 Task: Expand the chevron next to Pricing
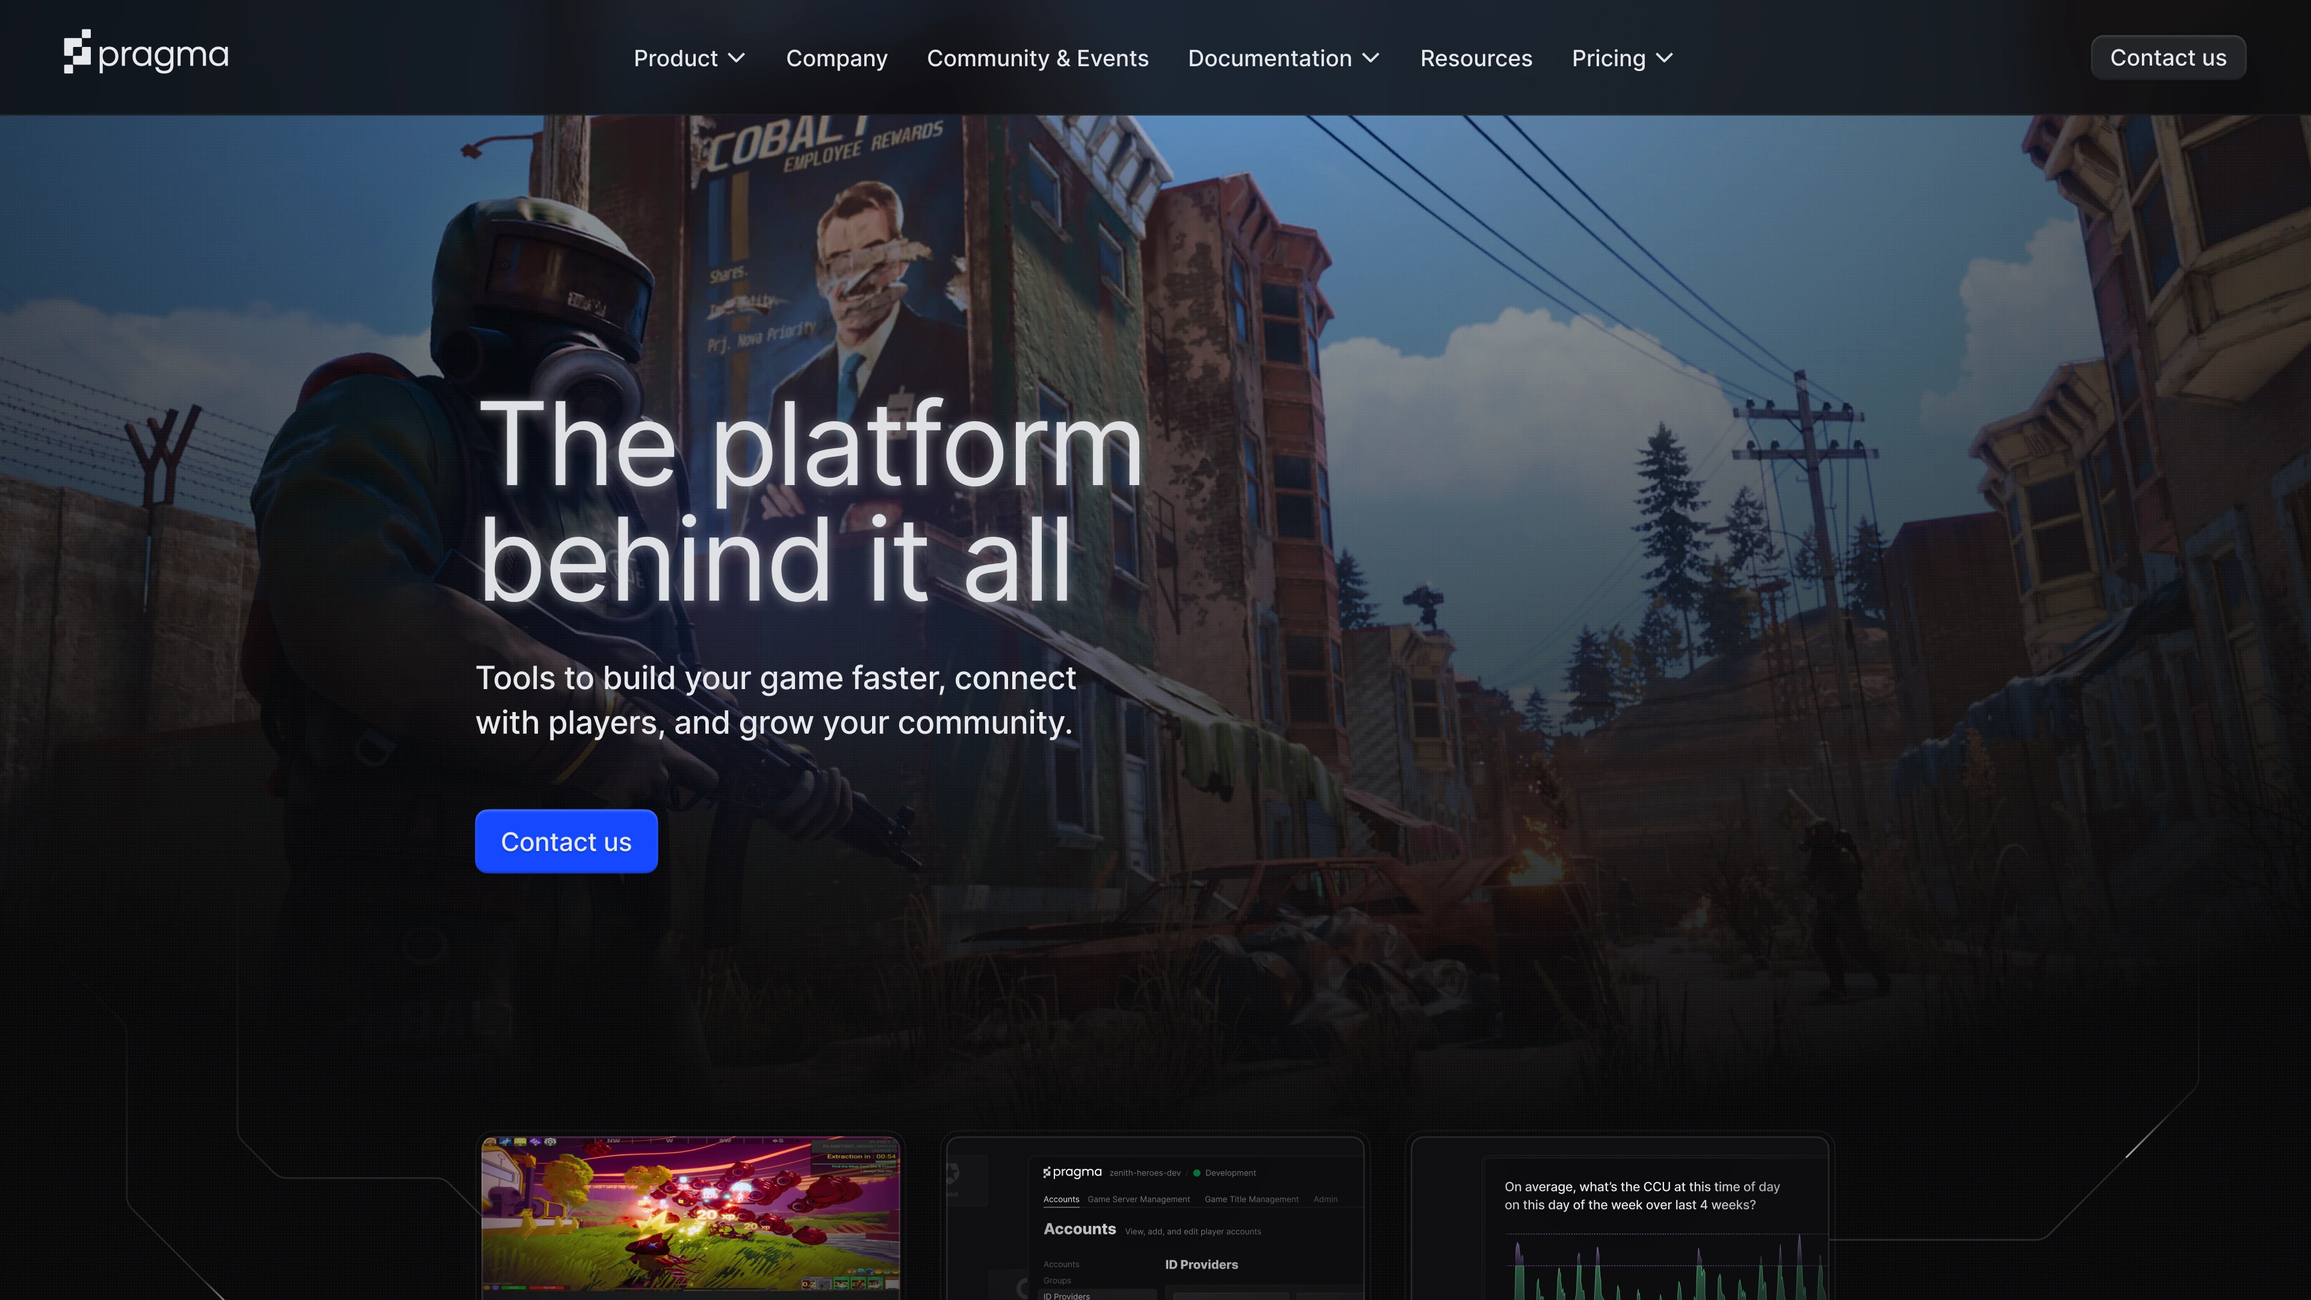point(1664,58)
